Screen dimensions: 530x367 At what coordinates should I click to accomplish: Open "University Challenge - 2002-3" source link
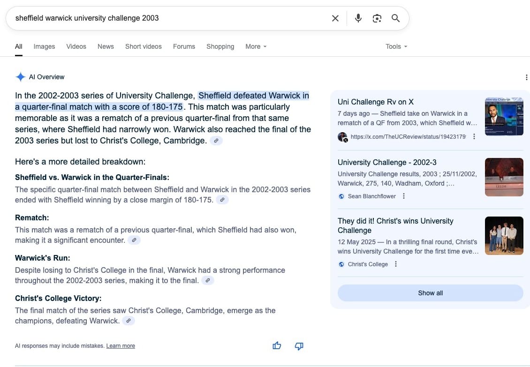pos(387,163)
